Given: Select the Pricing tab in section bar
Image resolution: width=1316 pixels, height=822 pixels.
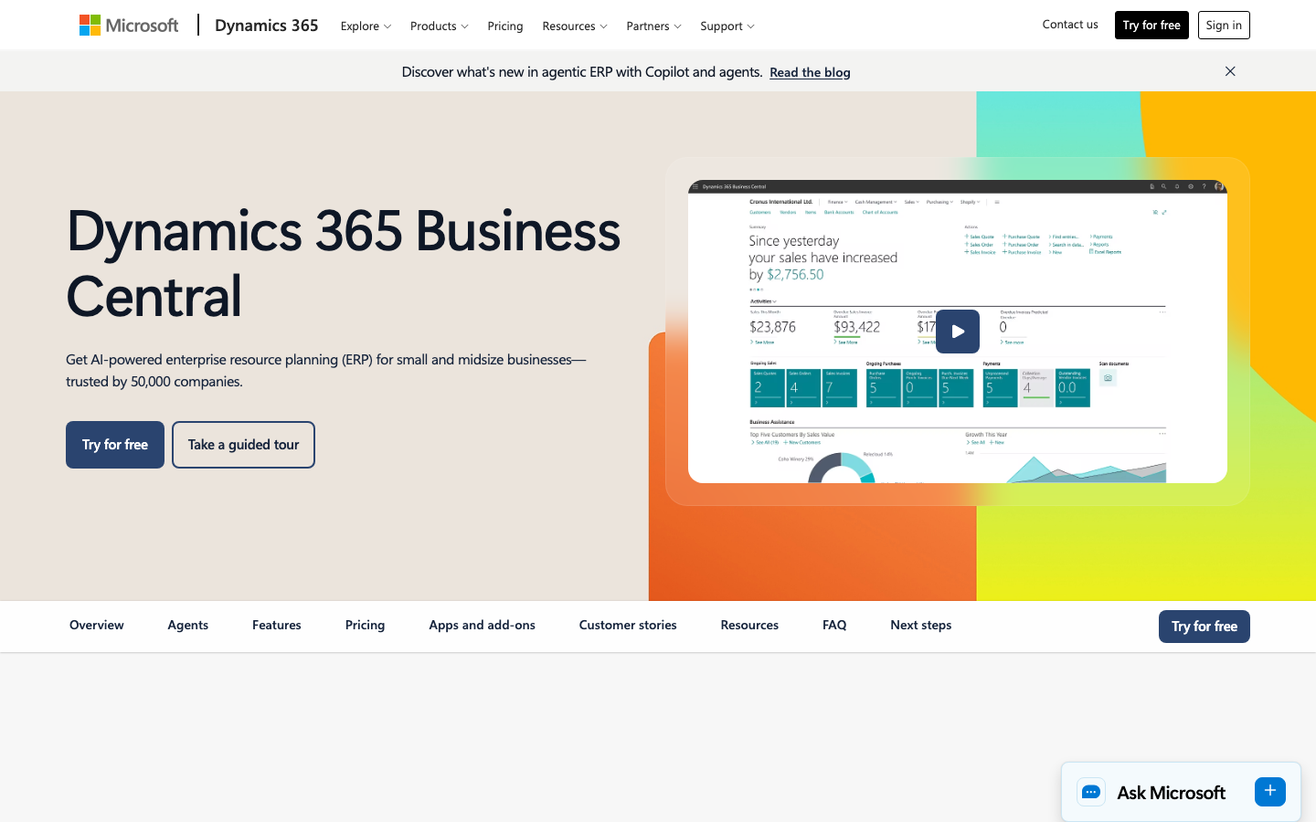Looking at the screenshot, I should pos(365,626).
